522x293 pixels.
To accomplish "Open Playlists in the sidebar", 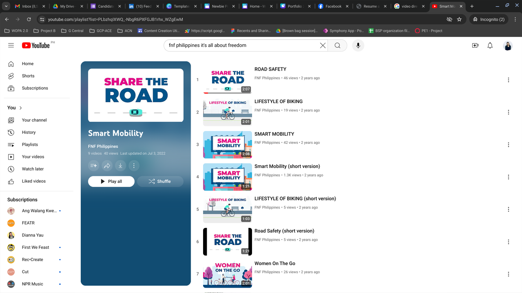I will point(37,145).
